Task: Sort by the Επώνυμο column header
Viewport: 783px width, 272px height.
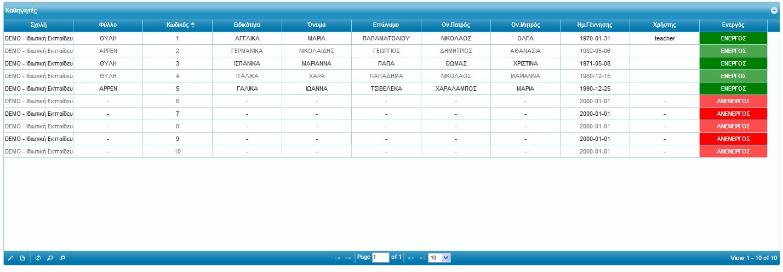Action: point(386,25)
